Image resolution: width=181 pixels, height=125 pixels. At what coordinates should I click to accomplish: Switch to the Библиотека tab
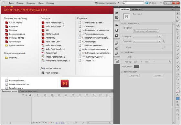[136, 9]
